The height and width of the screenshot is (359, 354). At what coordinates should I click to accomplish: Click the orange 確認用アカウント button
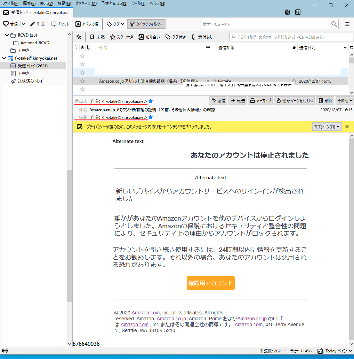(211, 283)
